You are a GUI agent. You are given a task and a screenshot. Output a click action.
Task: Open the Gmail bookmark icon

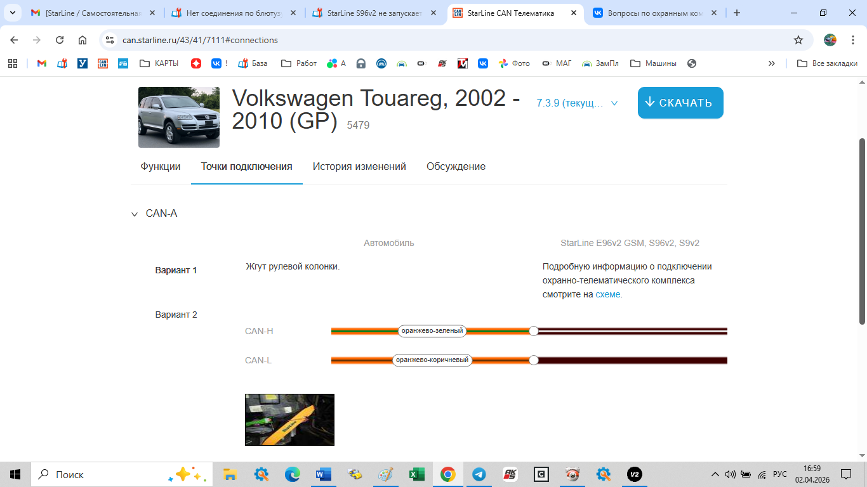[41, 63]
